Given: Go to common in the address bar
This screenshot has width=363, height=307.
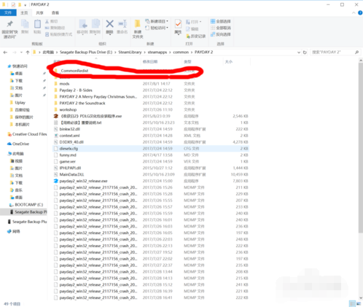Looking at the screenshot, I should [181, 53].
